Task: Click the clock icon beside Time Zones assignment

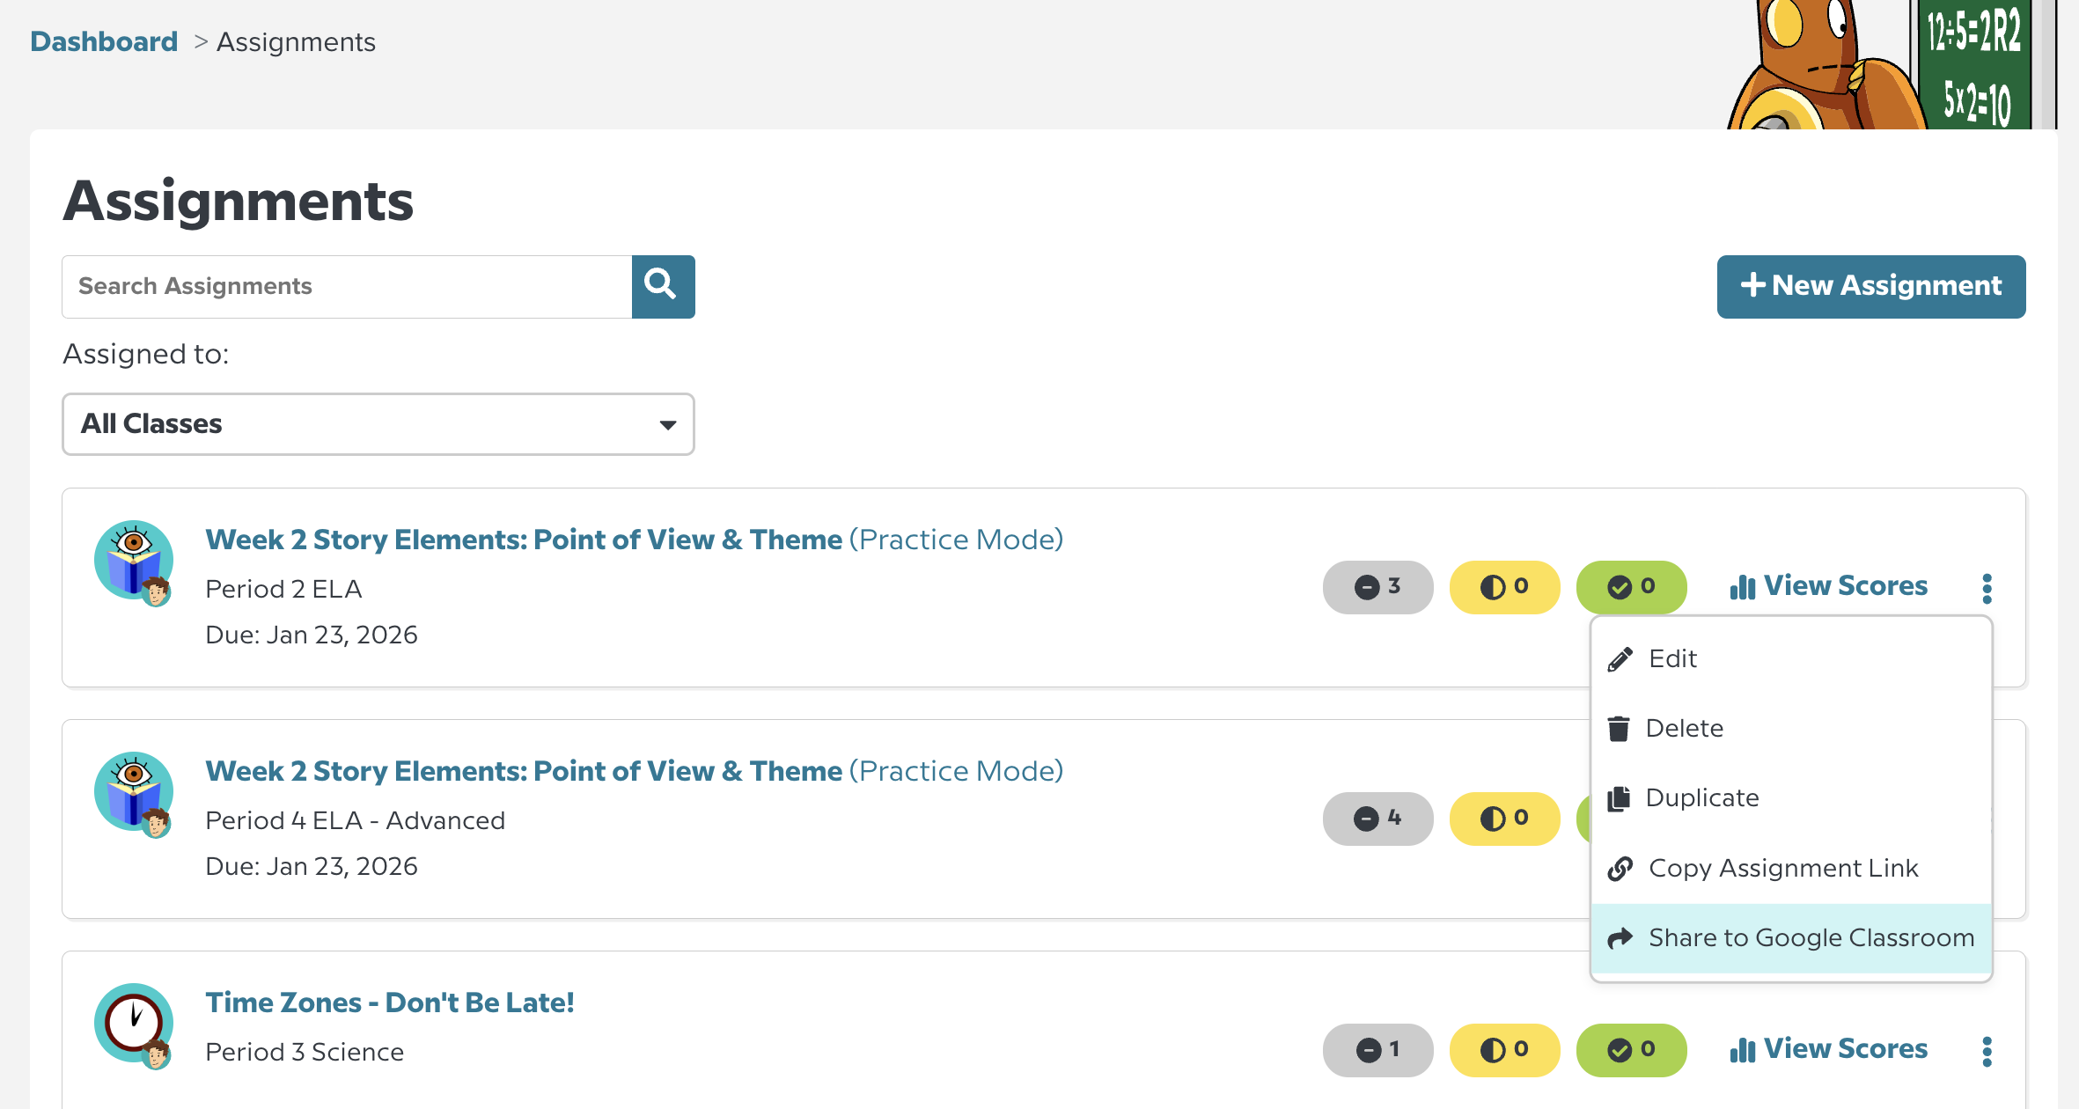Action: click(134, 1024)
